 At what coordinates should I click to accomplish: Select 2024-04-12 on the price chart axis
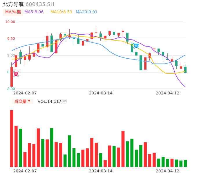pyautogui.click(x=167, y=93)
